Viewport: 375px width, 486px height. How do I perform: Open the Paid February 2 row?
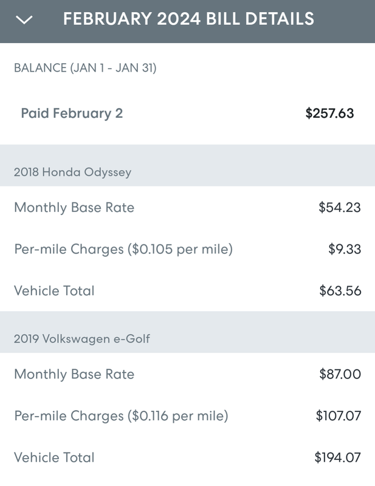[187, 114]
